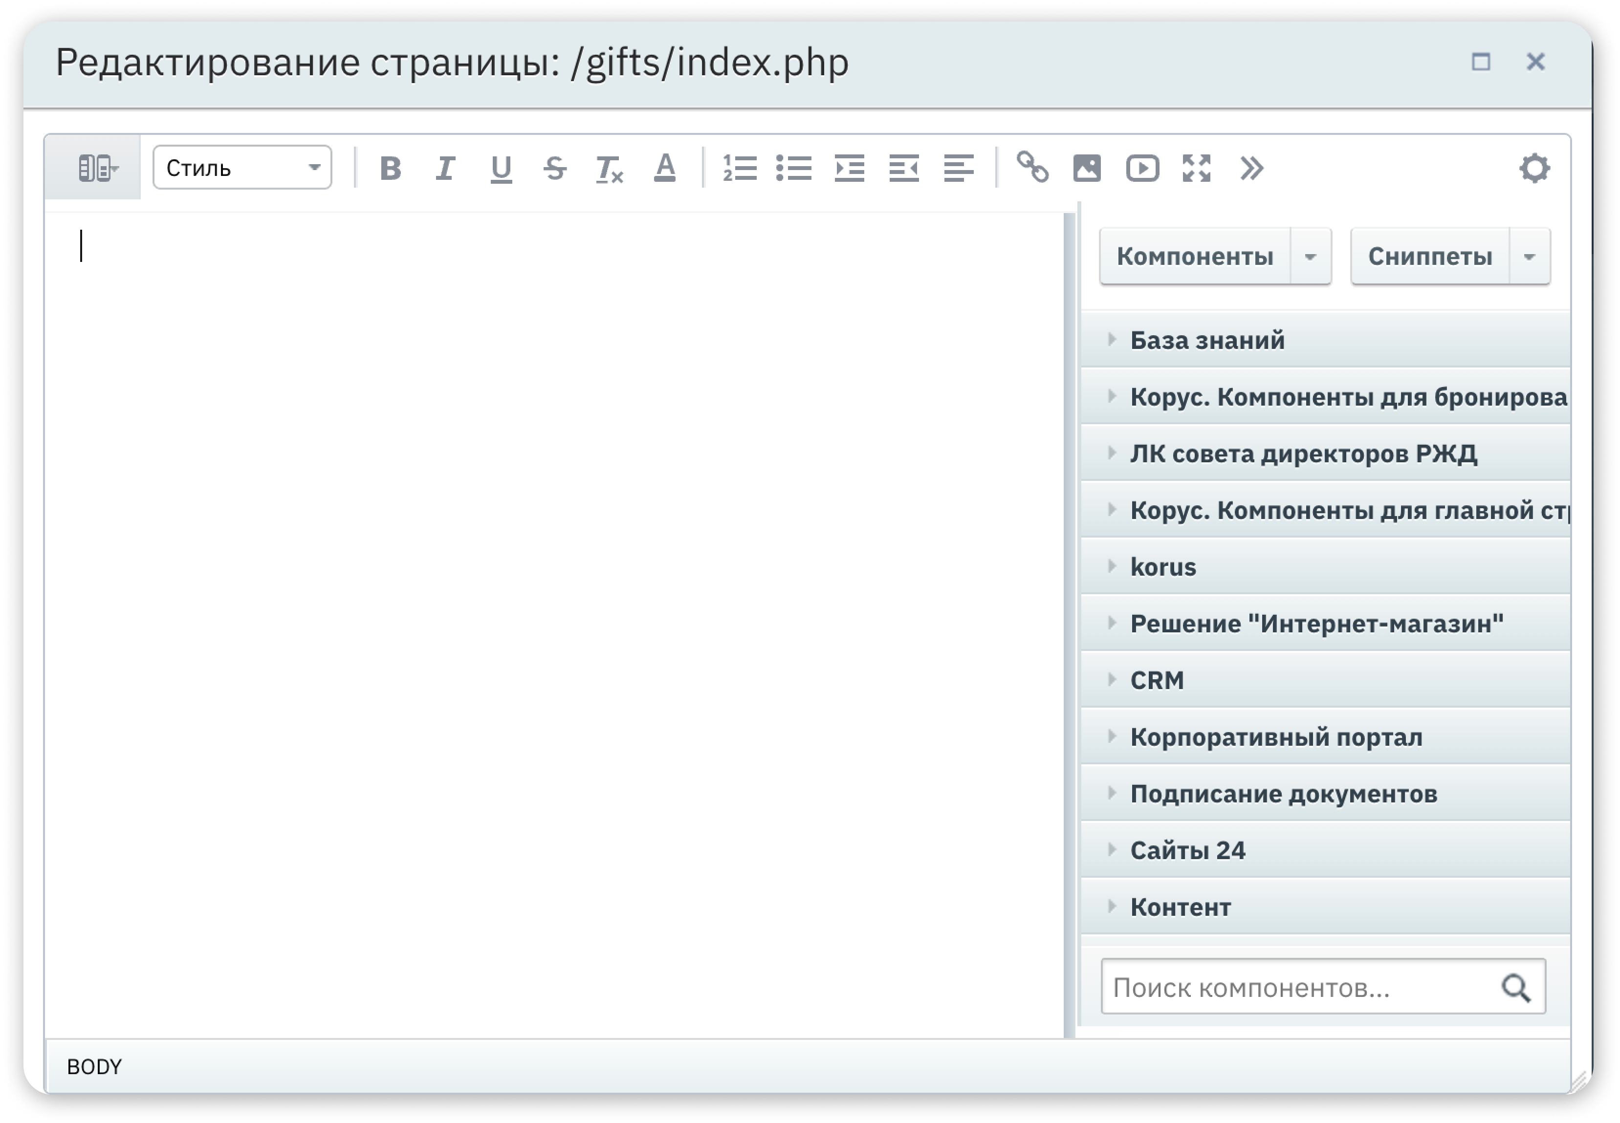Viewport: 1620px width, 1123px height.
Task: Show more toolbar tools
Action: coord(1251,168)
